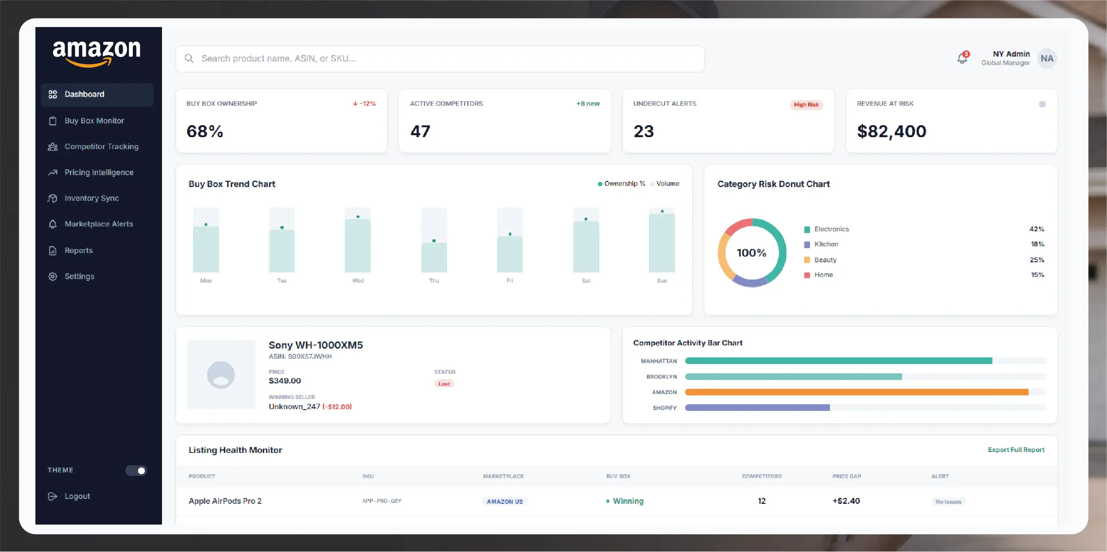Open Marketplace Alerts

tap(99, 224)
